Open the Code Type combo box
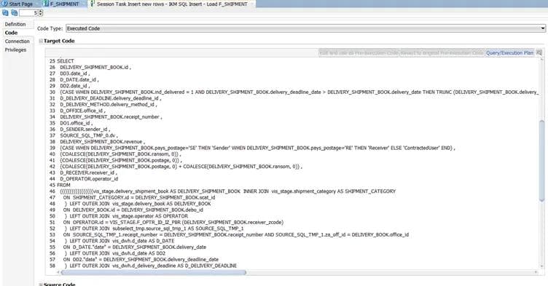548x286 pixels. 306,28
